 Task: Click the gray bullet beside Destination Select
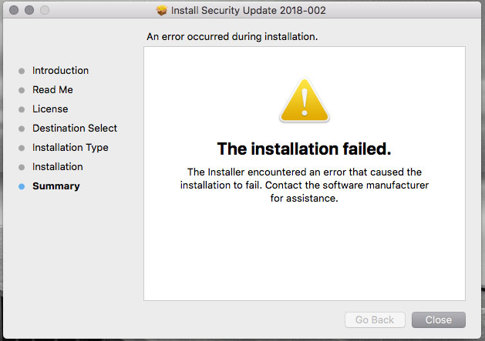point(22,129)
